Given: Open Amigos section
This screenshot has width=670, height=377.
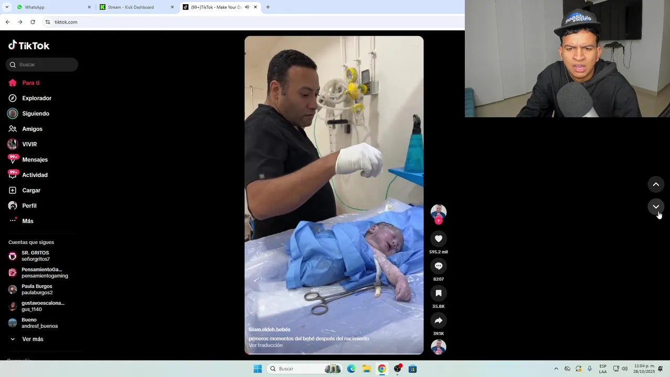Looking at the screenshot, I should click(32, 129).
